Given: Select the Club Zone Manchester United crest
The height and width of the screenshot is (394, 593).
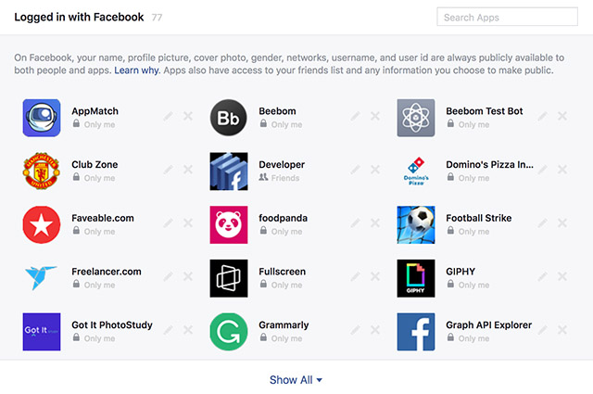Looking at the screenshot, I should [42, 172].
